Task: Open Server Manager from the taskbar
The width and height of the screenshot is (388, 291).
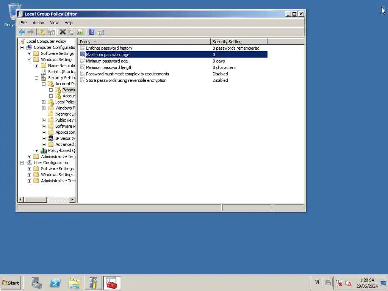Action: click(37, 283)
